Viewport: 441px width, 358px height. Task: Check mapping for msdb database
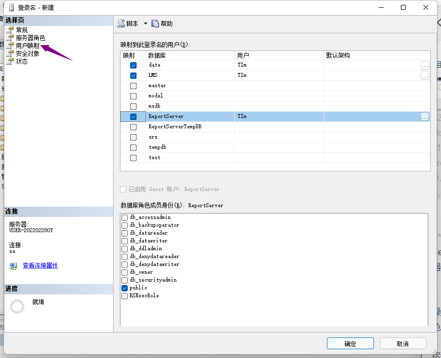coord(133,106)
